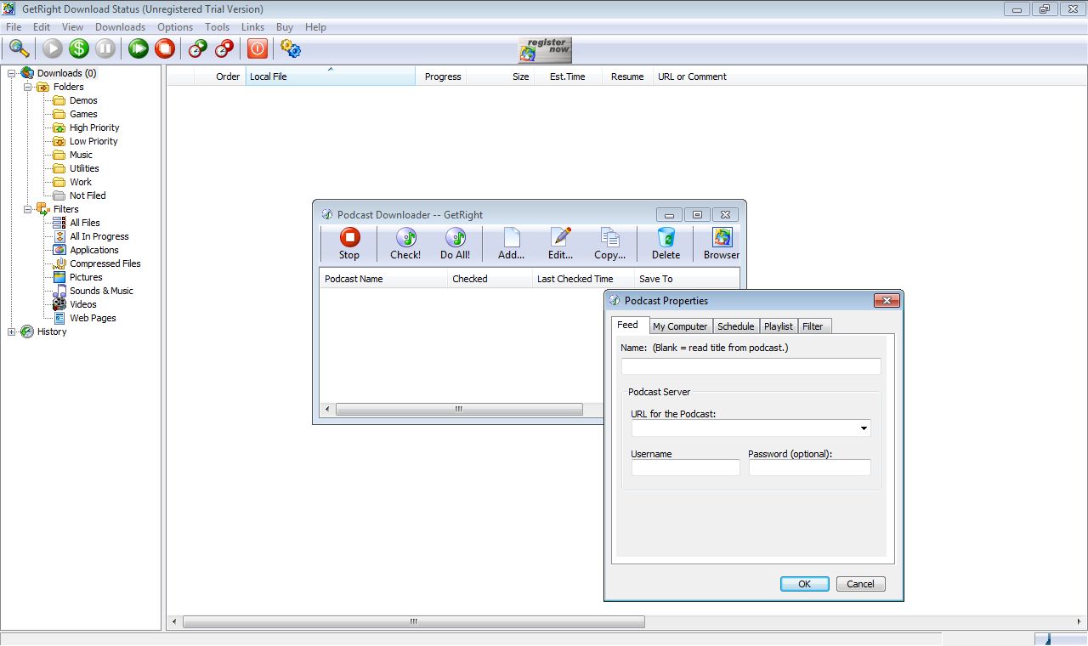Select the All Files filter
Image resolution: width=1088 pixels, height=646 pixels.
click(85, 223)
